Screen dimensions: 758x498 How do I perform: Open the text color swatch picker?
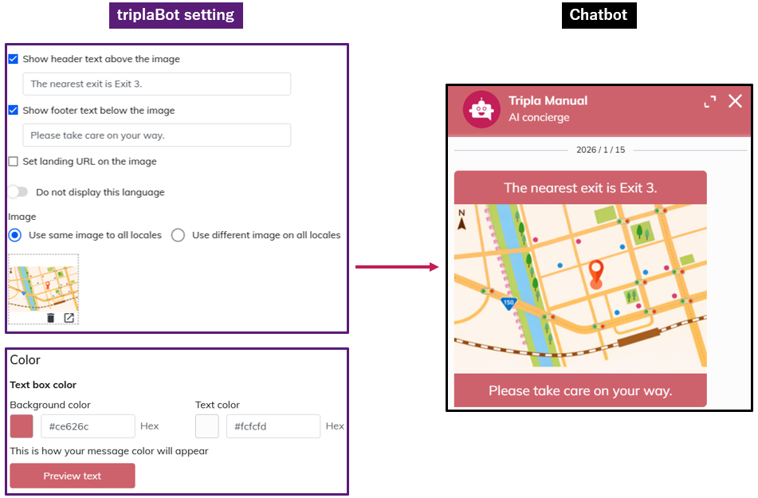click(x=207, y=426)
